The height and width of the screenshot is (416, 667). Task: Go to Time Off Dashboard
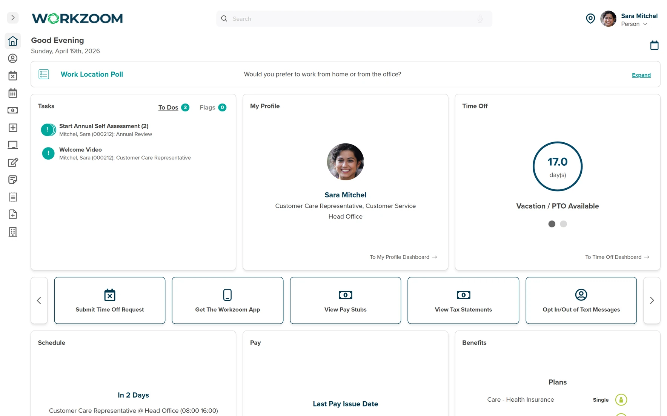(x=617, y=257)
